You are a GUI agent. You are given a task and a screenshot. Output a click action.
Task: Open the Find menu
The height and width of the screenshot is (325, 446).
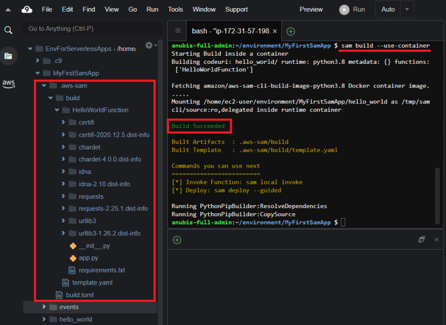click(89, 10)
